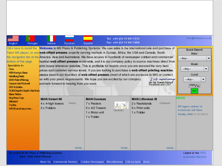
Task: Open Coldset Newspaper footer item
Action: (93, 162)
